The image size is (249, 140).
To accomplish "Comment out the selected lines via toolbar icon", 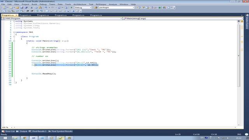I will [x=37, y=11].
